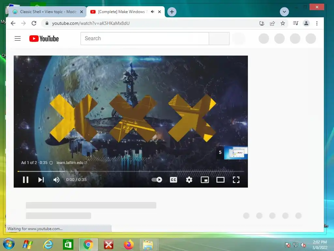Open the learn.lafilm.edu ad link
This screenshot has width=334, height=251.
[x=72, y=163]
